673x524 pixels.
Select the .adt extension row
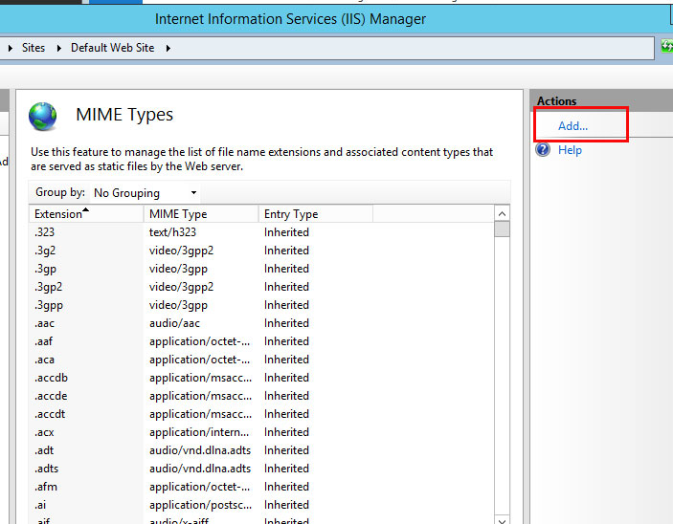[x=261, y=450]
